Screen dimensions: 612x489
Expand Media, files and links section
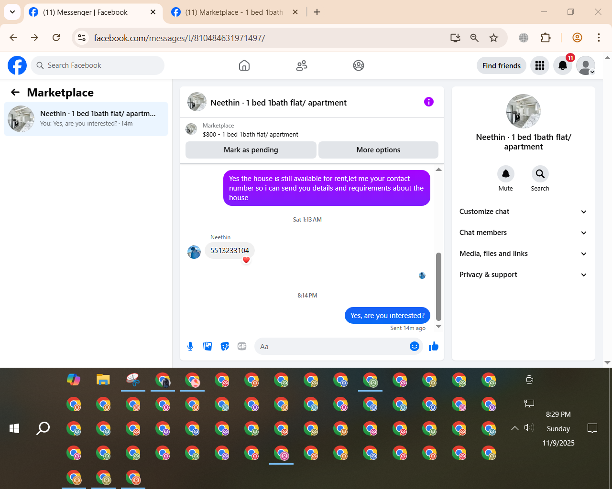click(x=524, y=254)
